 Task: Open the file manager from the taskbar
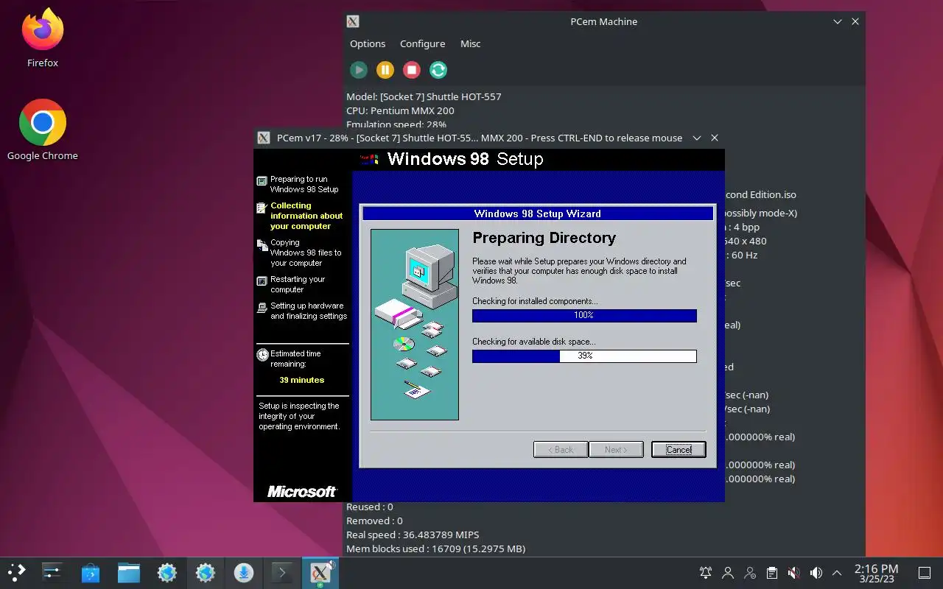(x=129, y=572)
